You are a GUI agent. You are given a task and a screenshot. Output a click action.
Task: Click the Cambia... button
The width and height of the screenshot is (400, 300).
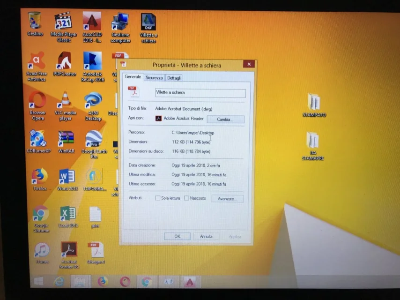coord(225,119)
